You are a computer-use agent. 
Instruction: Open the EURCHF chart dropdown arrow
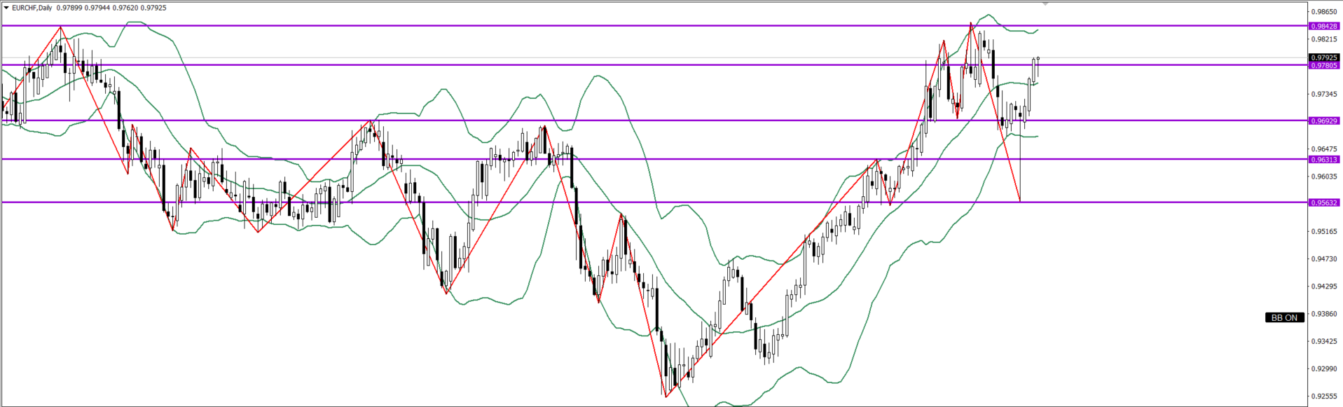pos(6,8)
